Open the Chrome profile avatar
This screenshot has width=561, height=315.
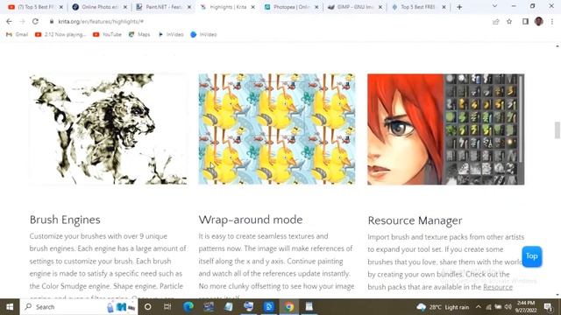pyautogui.click(x=539, y=21)
